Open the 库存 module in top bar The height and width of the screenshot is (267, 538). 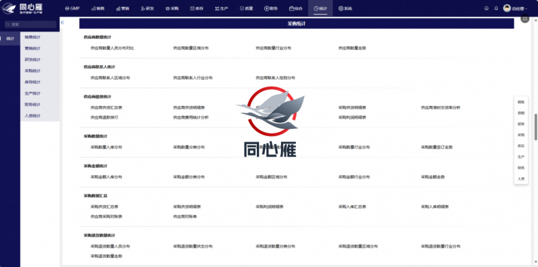pyautogui.click(x=197, y=8)
